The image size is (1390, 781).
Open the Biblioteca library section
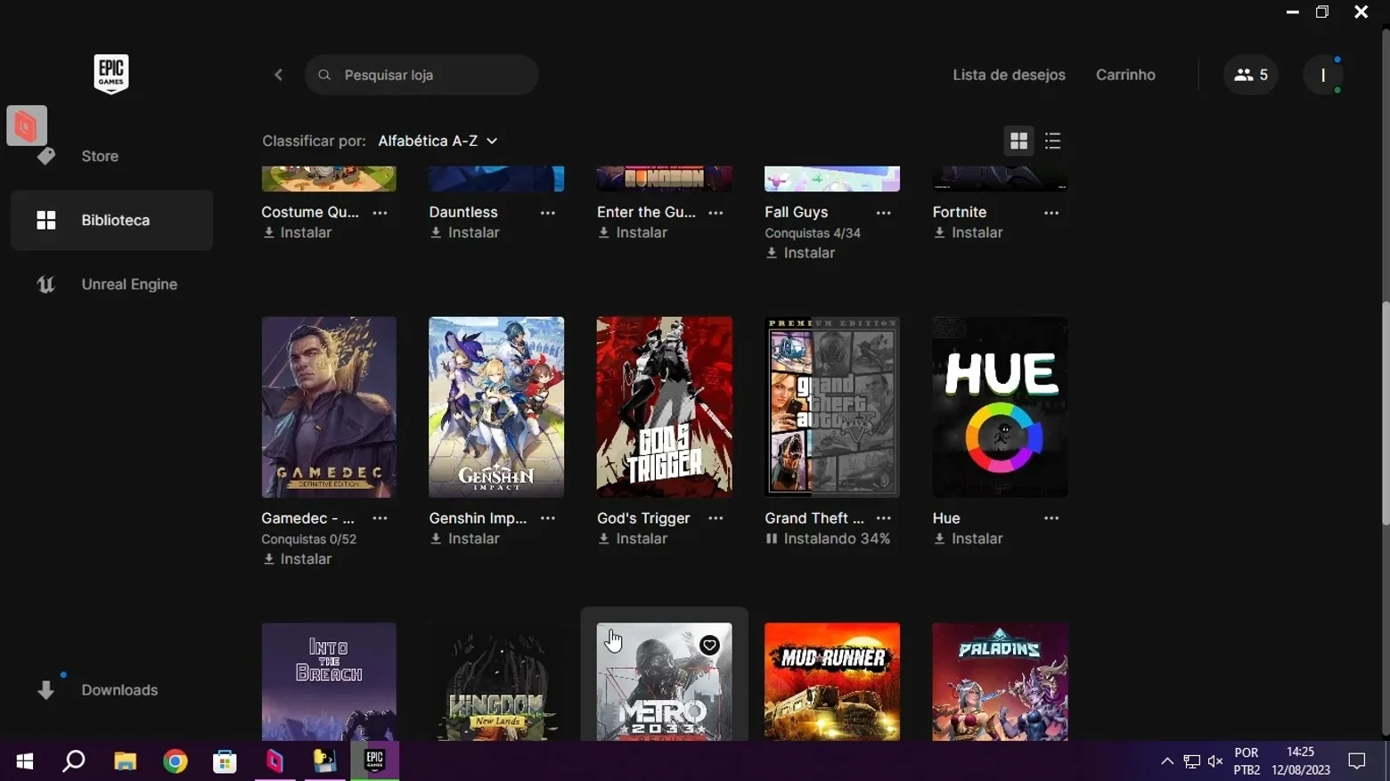[x=111, y=220]
